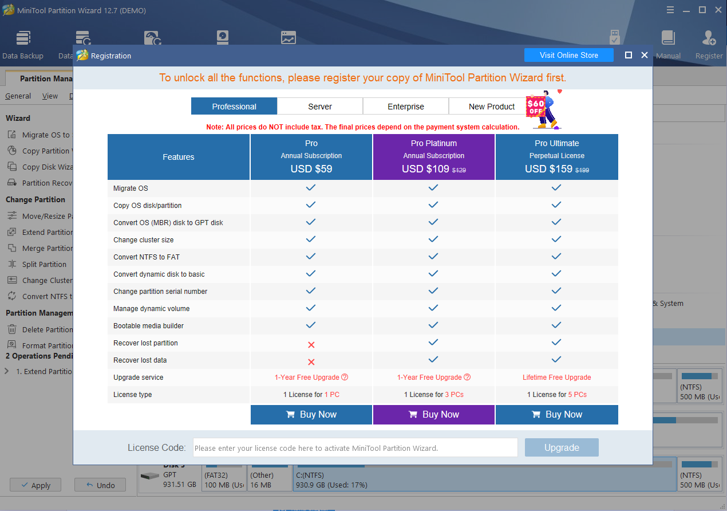
Task: Select the Format Partition icon
Action: coord(12,345)
